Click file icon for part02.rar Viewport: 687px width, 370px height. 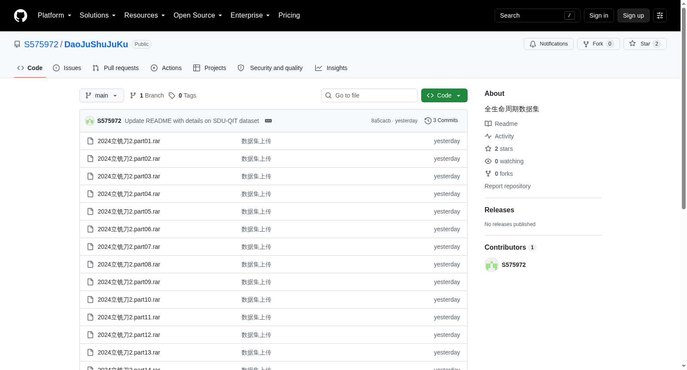tap(90, 159)
